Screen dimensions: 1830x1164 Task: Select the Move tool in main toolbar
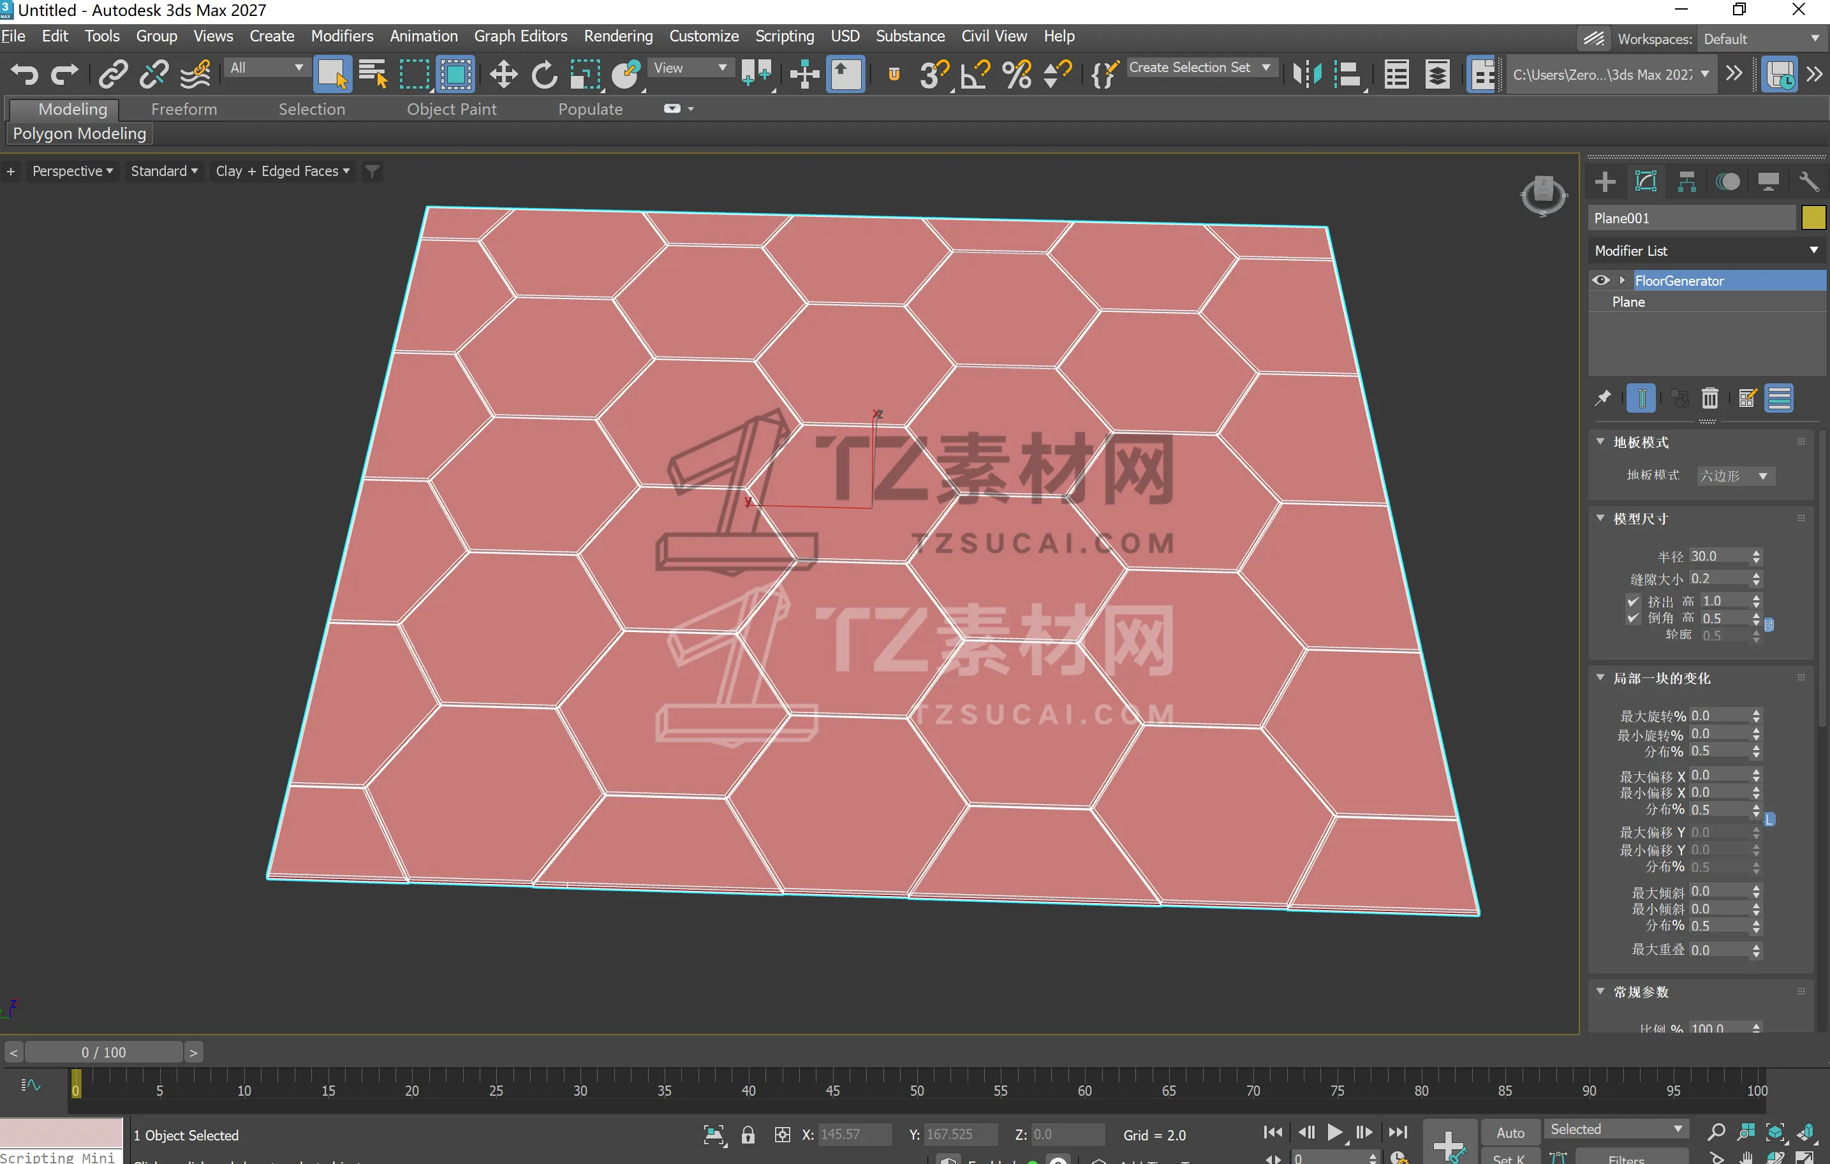503,75
